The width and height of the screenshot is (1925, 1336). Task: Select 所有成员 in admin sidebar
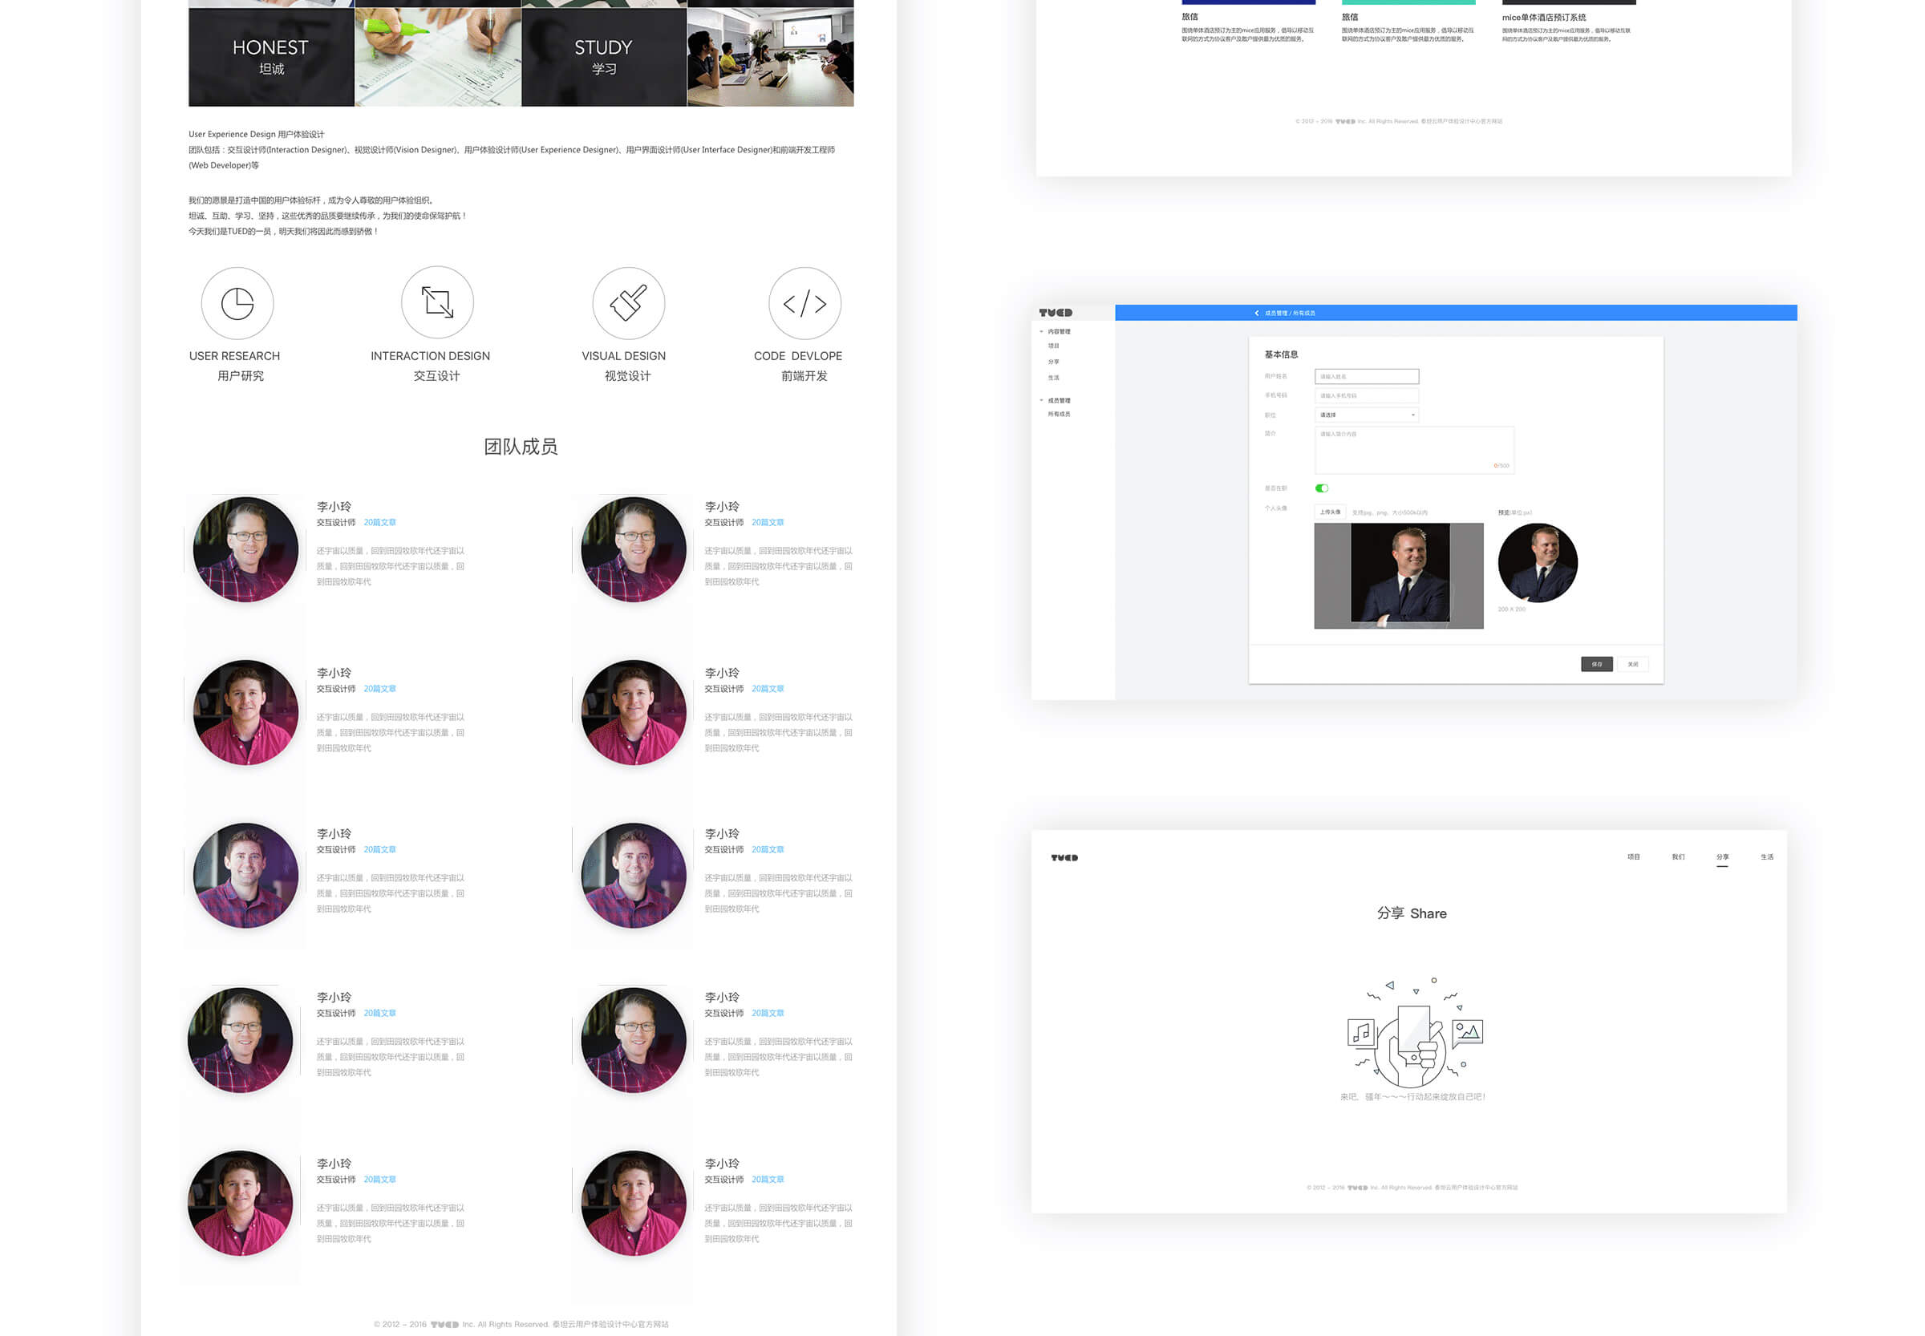[1059, 415]
